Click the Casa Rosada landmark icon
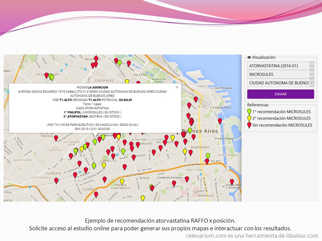322x241 pixels. (x=216, y=139)
